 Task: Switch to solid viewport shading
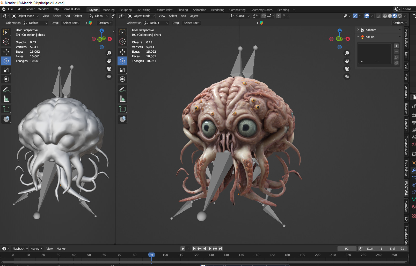[x=390, y=16]
